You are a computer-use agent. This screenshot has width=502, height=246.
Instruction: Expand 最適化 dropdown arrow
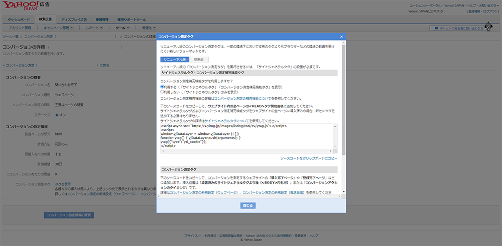point(154,28)
